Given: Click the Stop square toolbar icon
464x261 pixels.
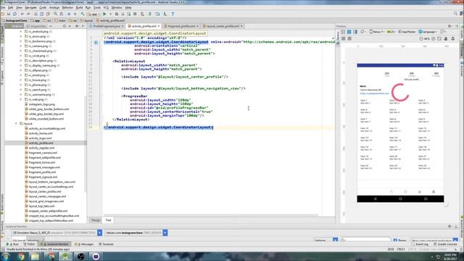Looking at the screenshot, I should point(135,14).
